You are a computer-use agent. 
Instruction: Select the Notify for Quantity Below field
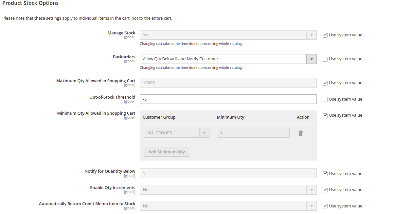tap(228, 173)
